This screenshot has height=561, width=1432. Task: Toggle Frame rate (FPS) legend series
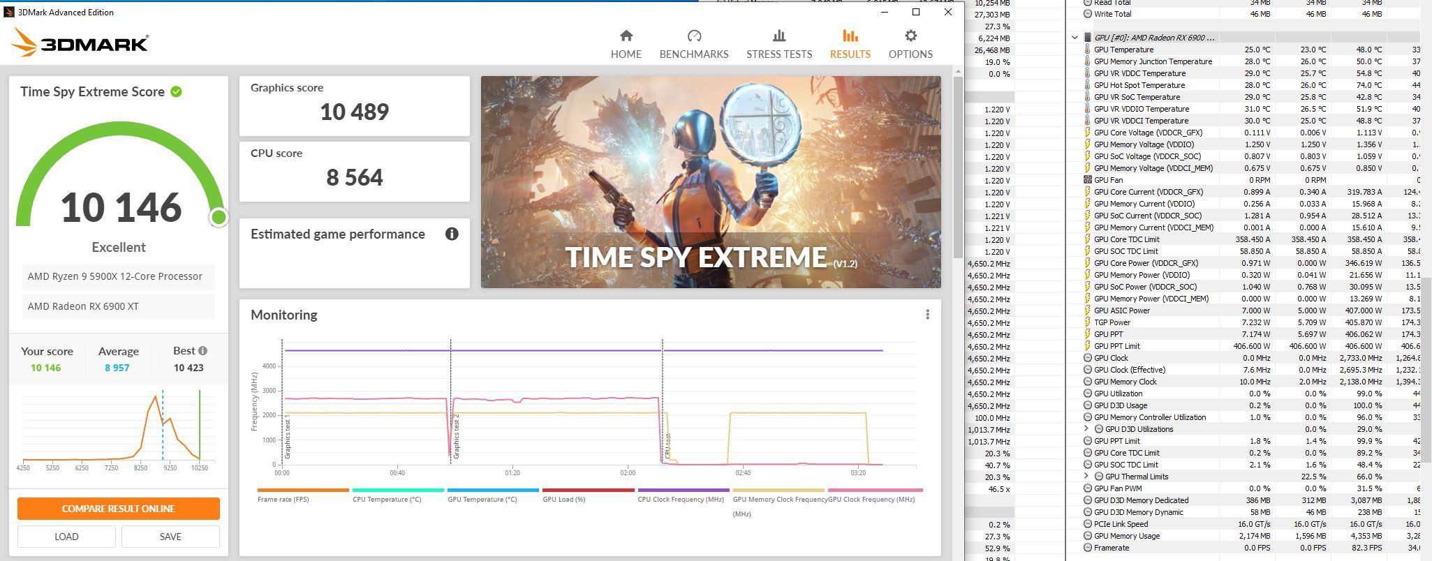point(303,495)
